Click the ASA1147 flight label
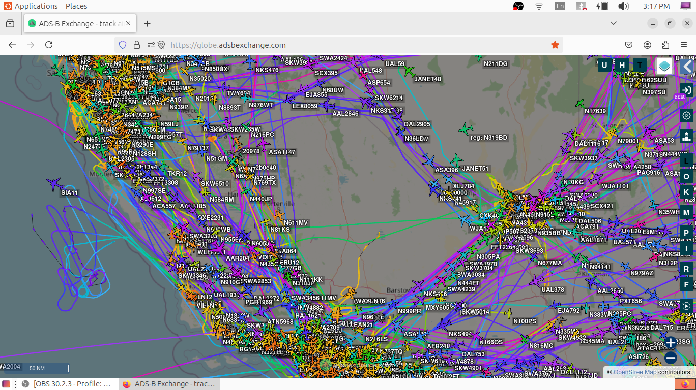 pyautogui.click(x=282, y=152)
